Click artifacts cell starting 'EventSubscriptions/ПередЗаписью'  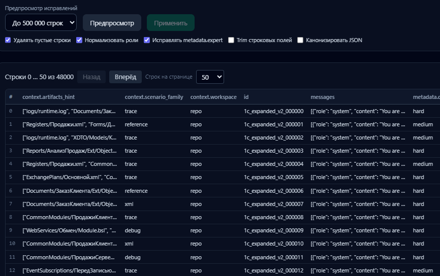click(69, 270)
